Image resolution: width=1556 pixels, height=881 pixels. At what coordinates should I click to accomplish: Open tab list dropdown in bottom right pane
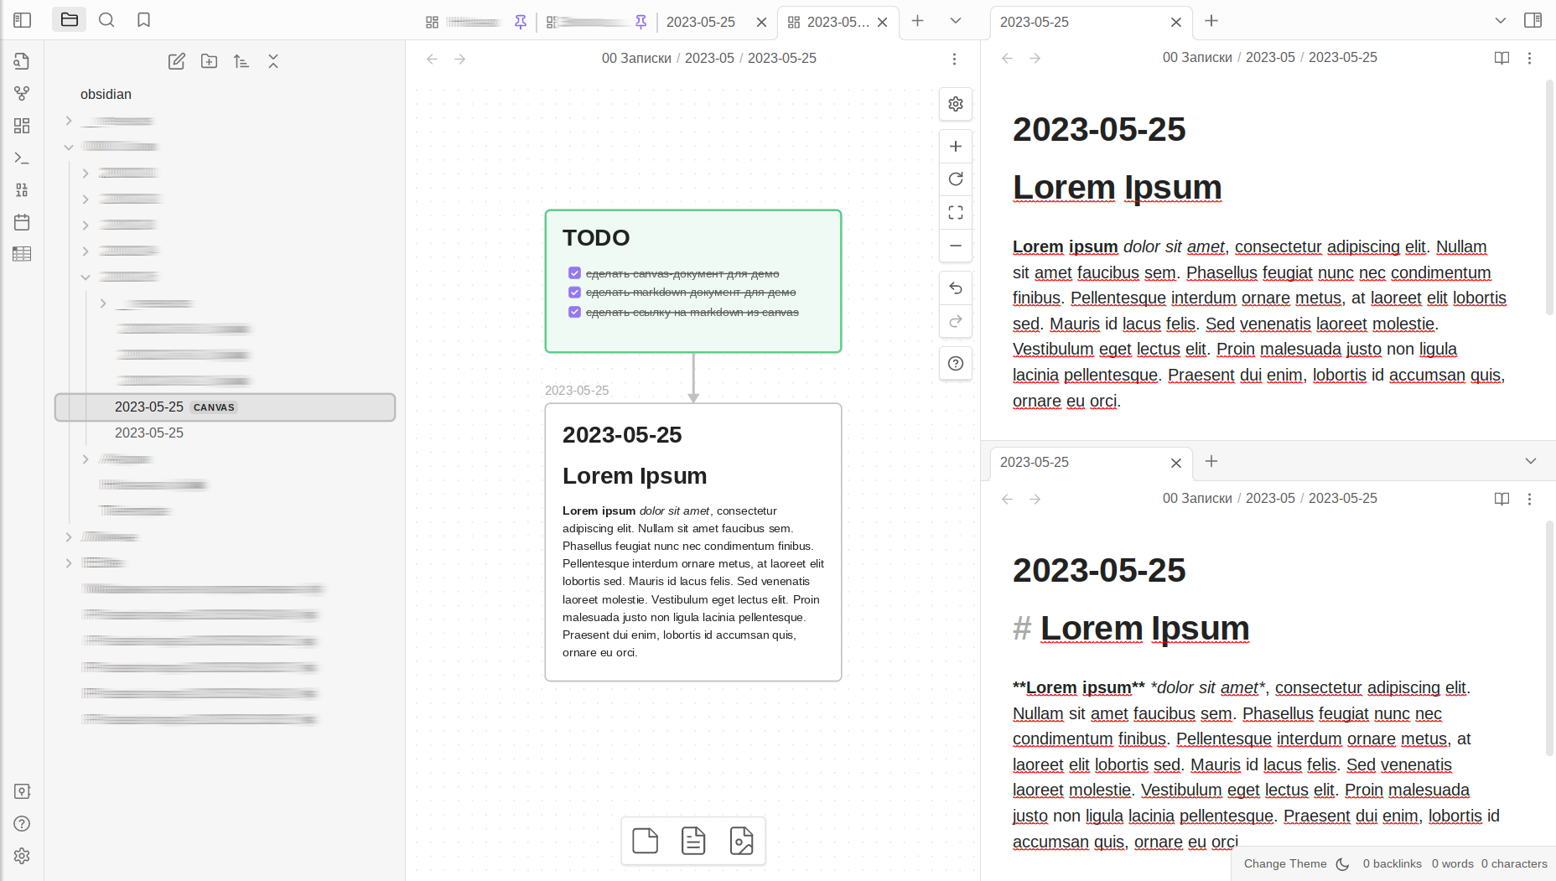pyautogui.click(x=1531, y=461)
